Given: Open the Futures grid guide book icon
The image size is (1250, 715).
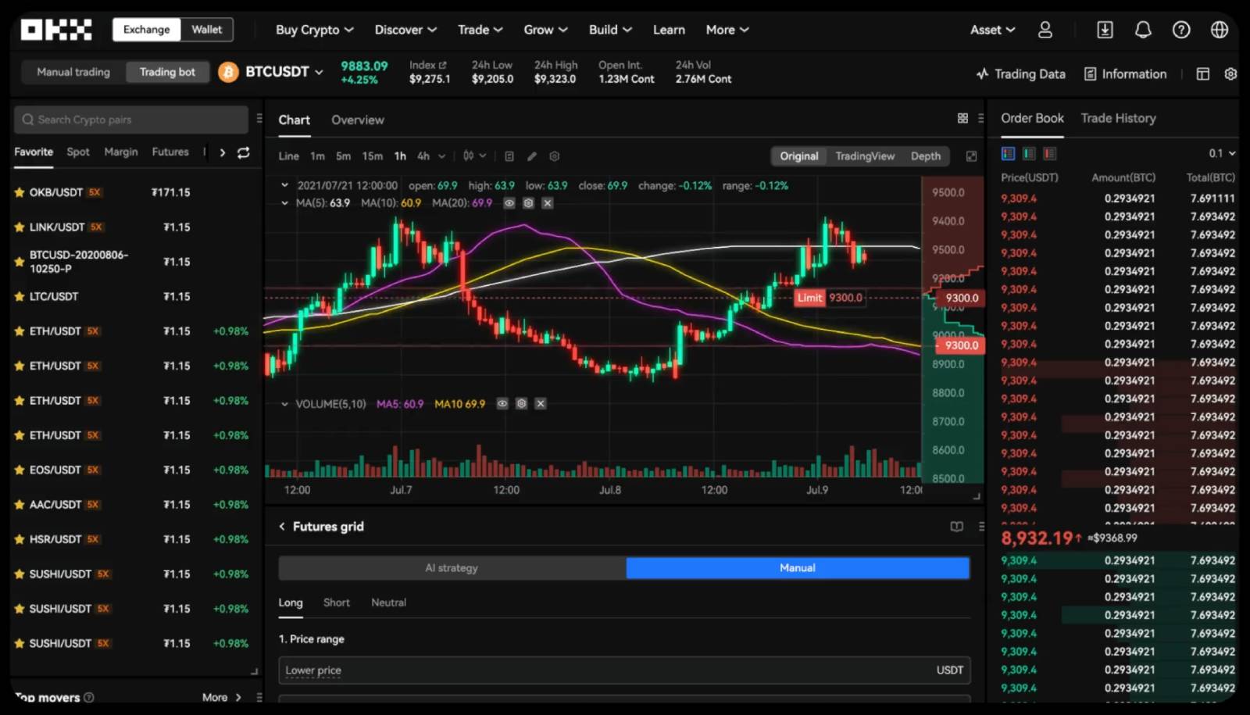Looking at the screenshot, I should [x=956, y=527].
